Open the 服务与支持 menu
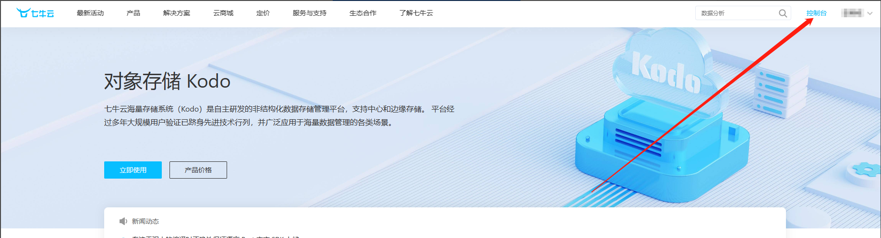 pyautogui.click(x=310, y=13)
